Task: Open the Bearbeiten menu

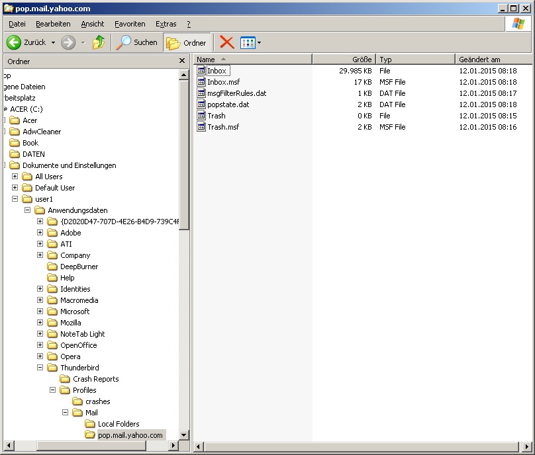Action: click(x=53, y=24)
